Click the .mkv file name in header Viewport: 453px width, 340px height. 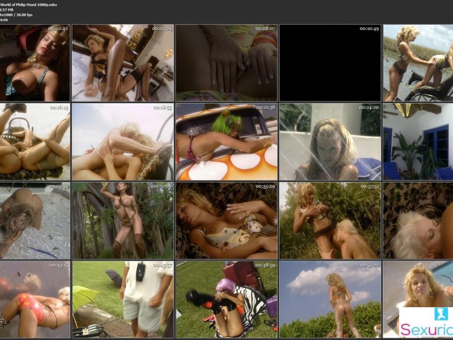[x=28, y=5]
